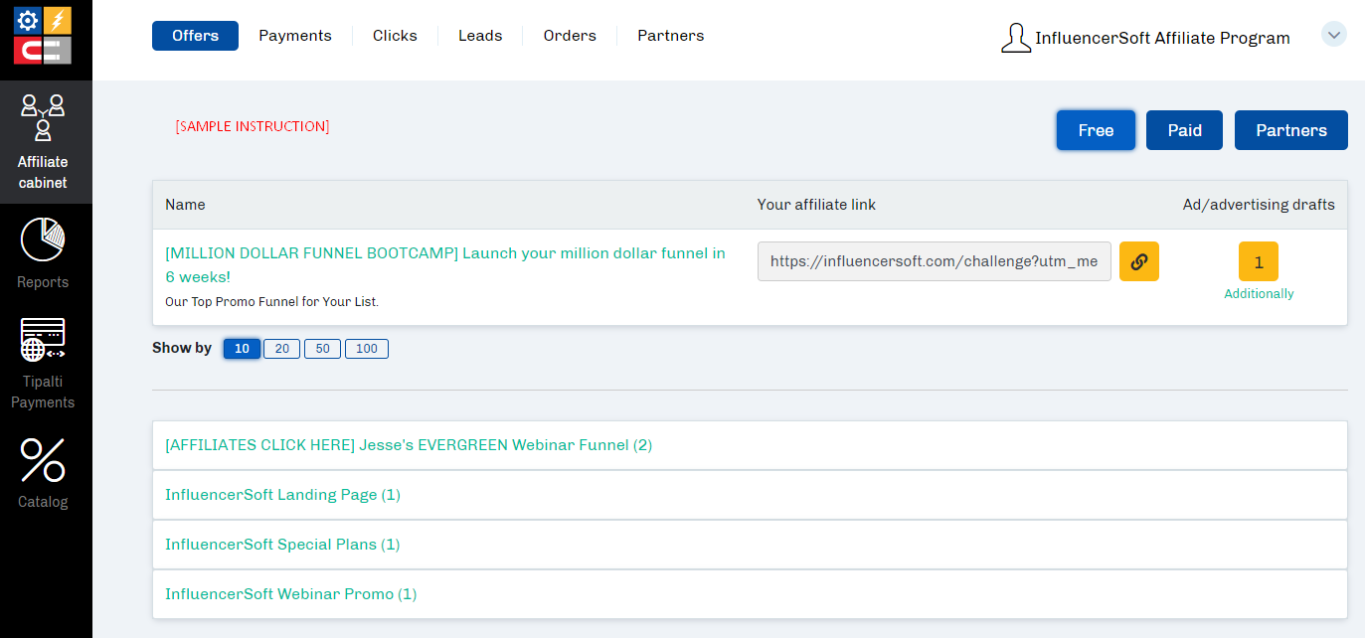Copy the affiliate link with chain icon

tap(1139, 261)
